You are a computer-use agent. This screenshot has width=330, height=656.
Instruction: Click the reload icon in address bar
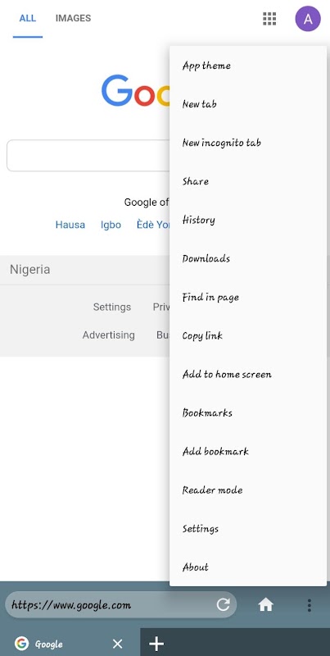[224, 604]
